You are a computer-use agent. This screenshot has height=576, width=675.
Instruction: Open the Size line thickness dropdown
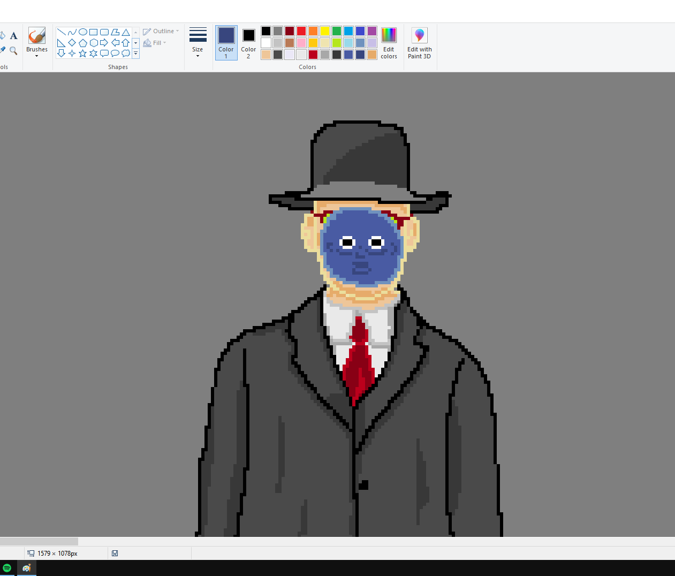[198, 42]
